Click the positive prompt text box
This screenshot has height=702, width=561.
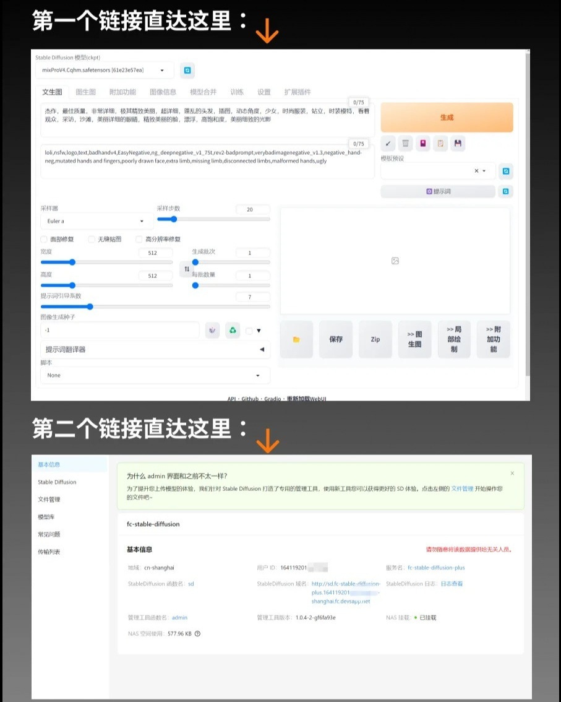click(208, 120)
